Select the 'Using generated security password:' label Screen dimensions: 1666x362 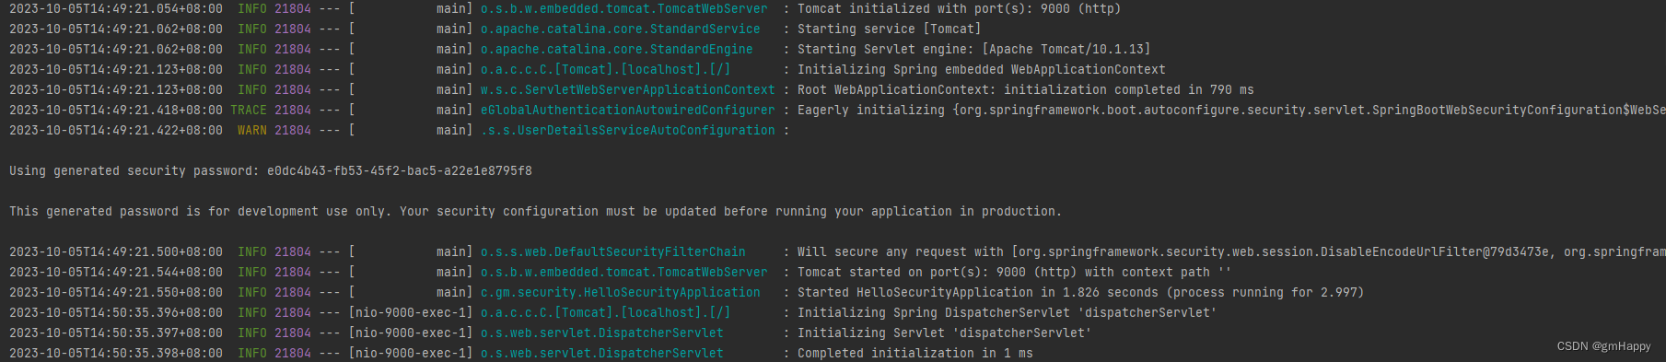[x=134, y=171]
